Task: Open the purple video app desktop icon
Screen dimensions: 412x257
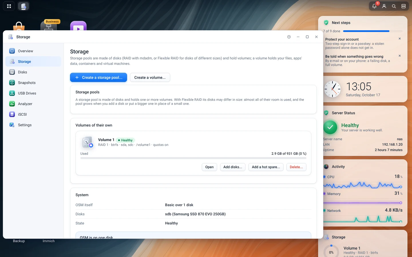Action: click(78, 26)
